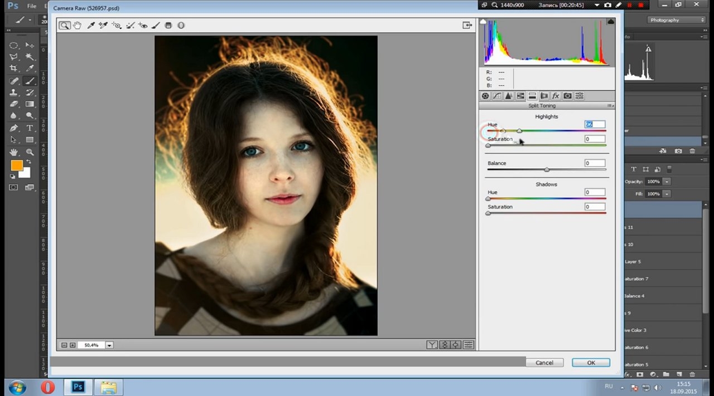Click the Highlights Hue slider handle

[519, 131]
